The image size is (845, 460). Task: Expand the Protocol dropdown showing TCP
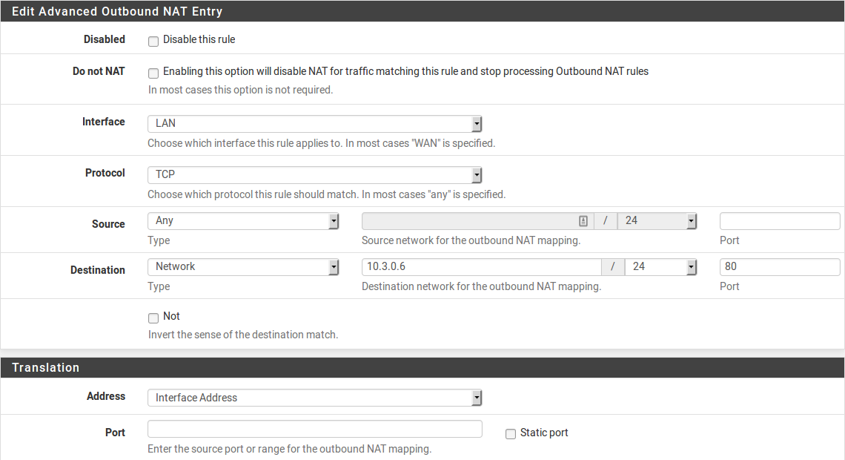(x=315, y=175)
